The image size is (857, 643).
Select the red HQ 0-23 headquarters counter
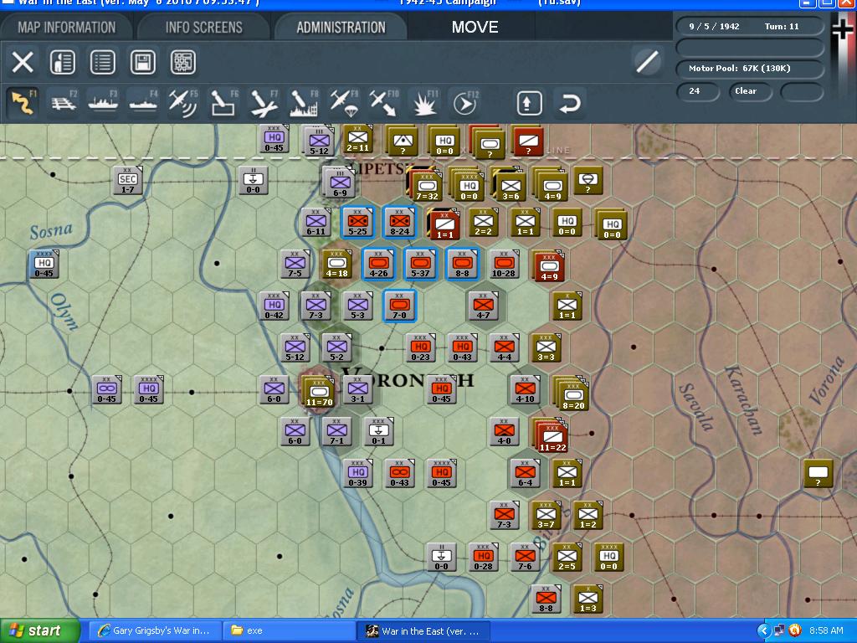[x=420, y=349]
